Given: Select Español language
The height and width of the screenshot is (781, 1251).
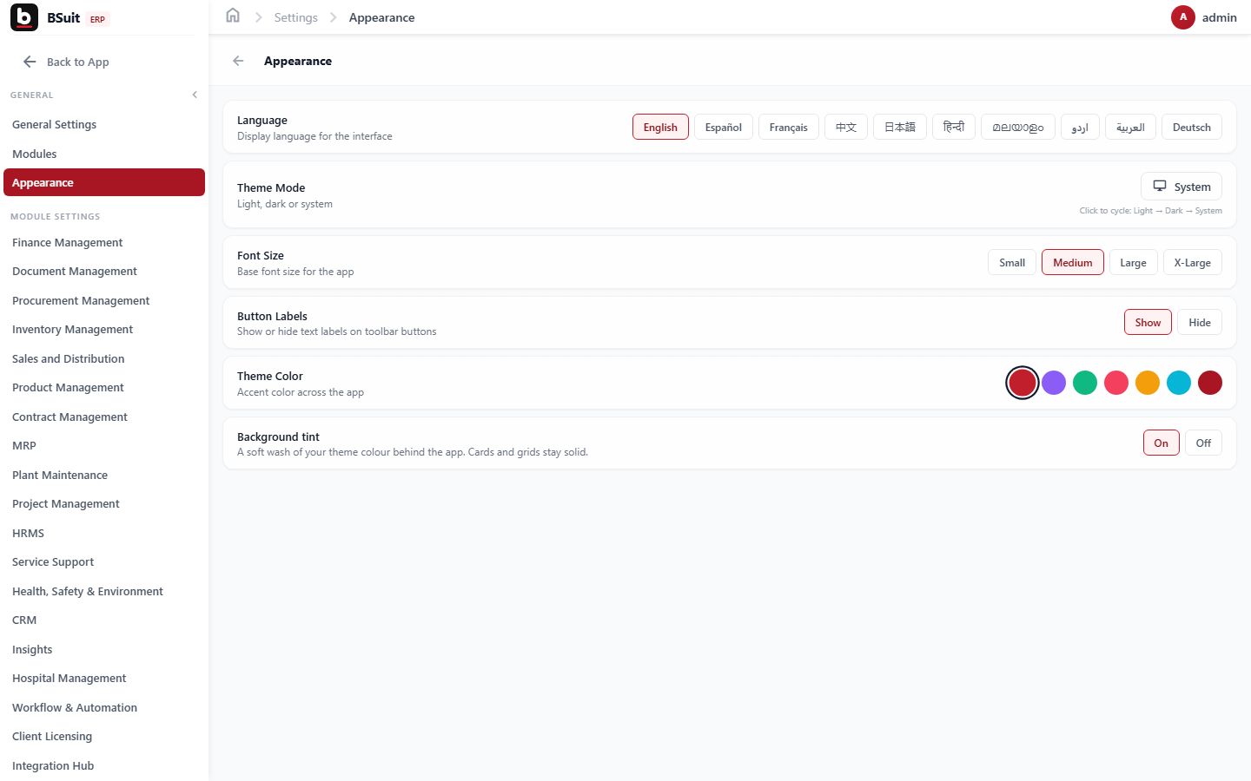Looking at the screenshot, I should point(724,127).
